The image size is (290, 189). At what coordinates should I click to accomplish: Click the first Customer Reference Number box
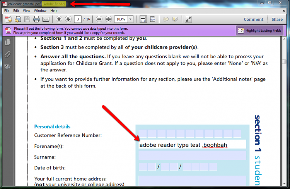coord(143,133)
